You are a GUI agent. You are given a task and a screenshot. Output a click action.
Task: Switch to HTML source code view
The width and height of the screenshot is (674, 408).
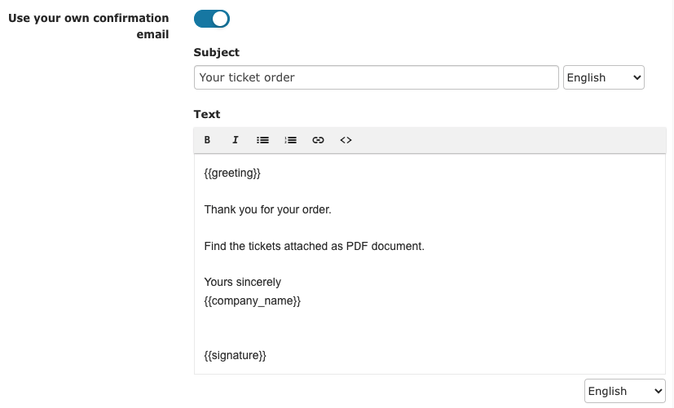coord(346,140)
